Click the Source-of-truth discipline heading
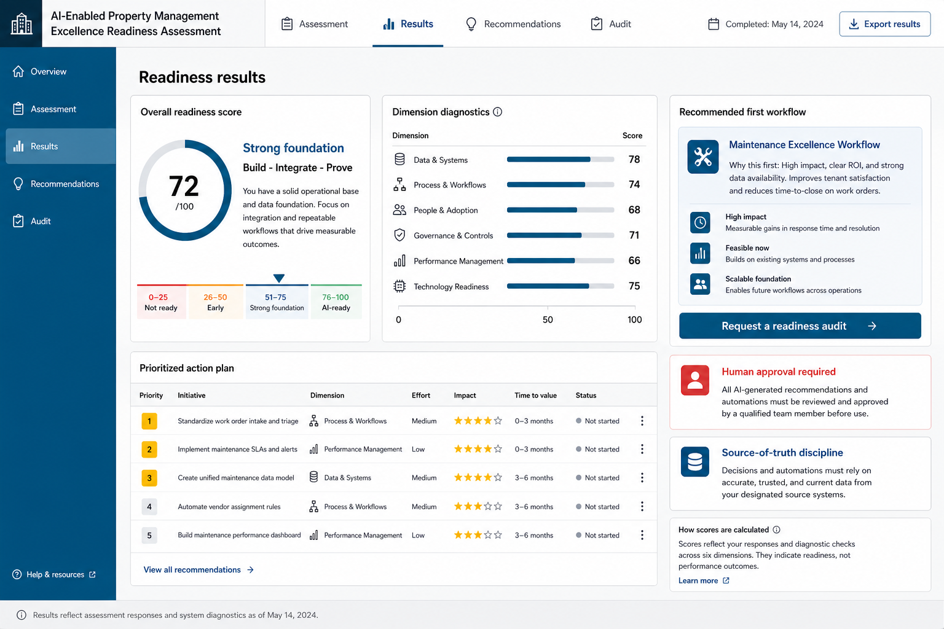 (x=782, y=452)
